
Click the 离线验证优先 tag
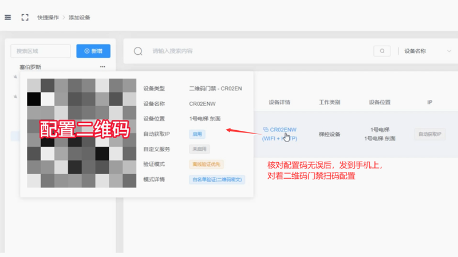[207, 164]
